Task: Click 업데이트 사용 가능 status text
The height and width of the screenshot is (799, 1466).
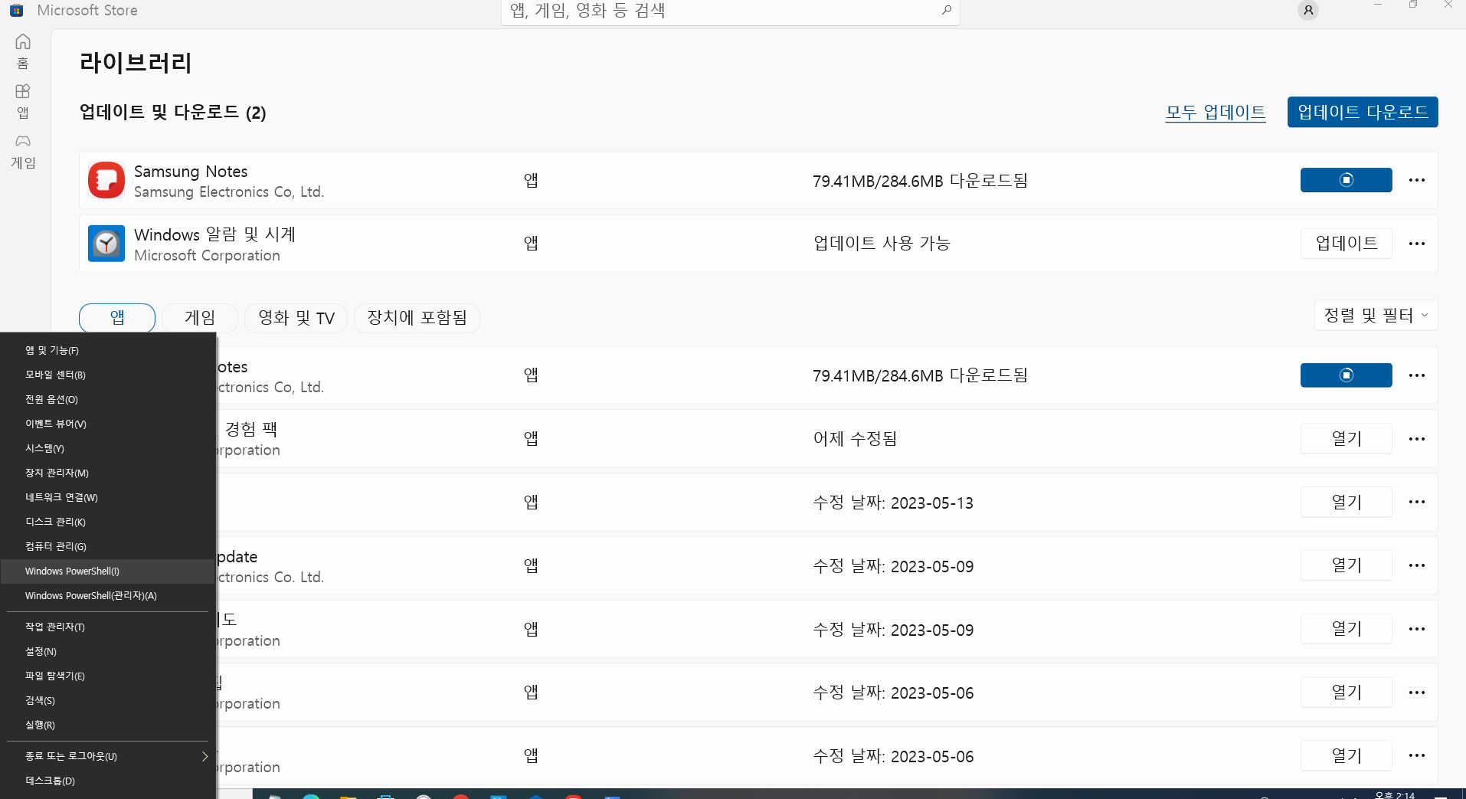Action: pos(882,244)
